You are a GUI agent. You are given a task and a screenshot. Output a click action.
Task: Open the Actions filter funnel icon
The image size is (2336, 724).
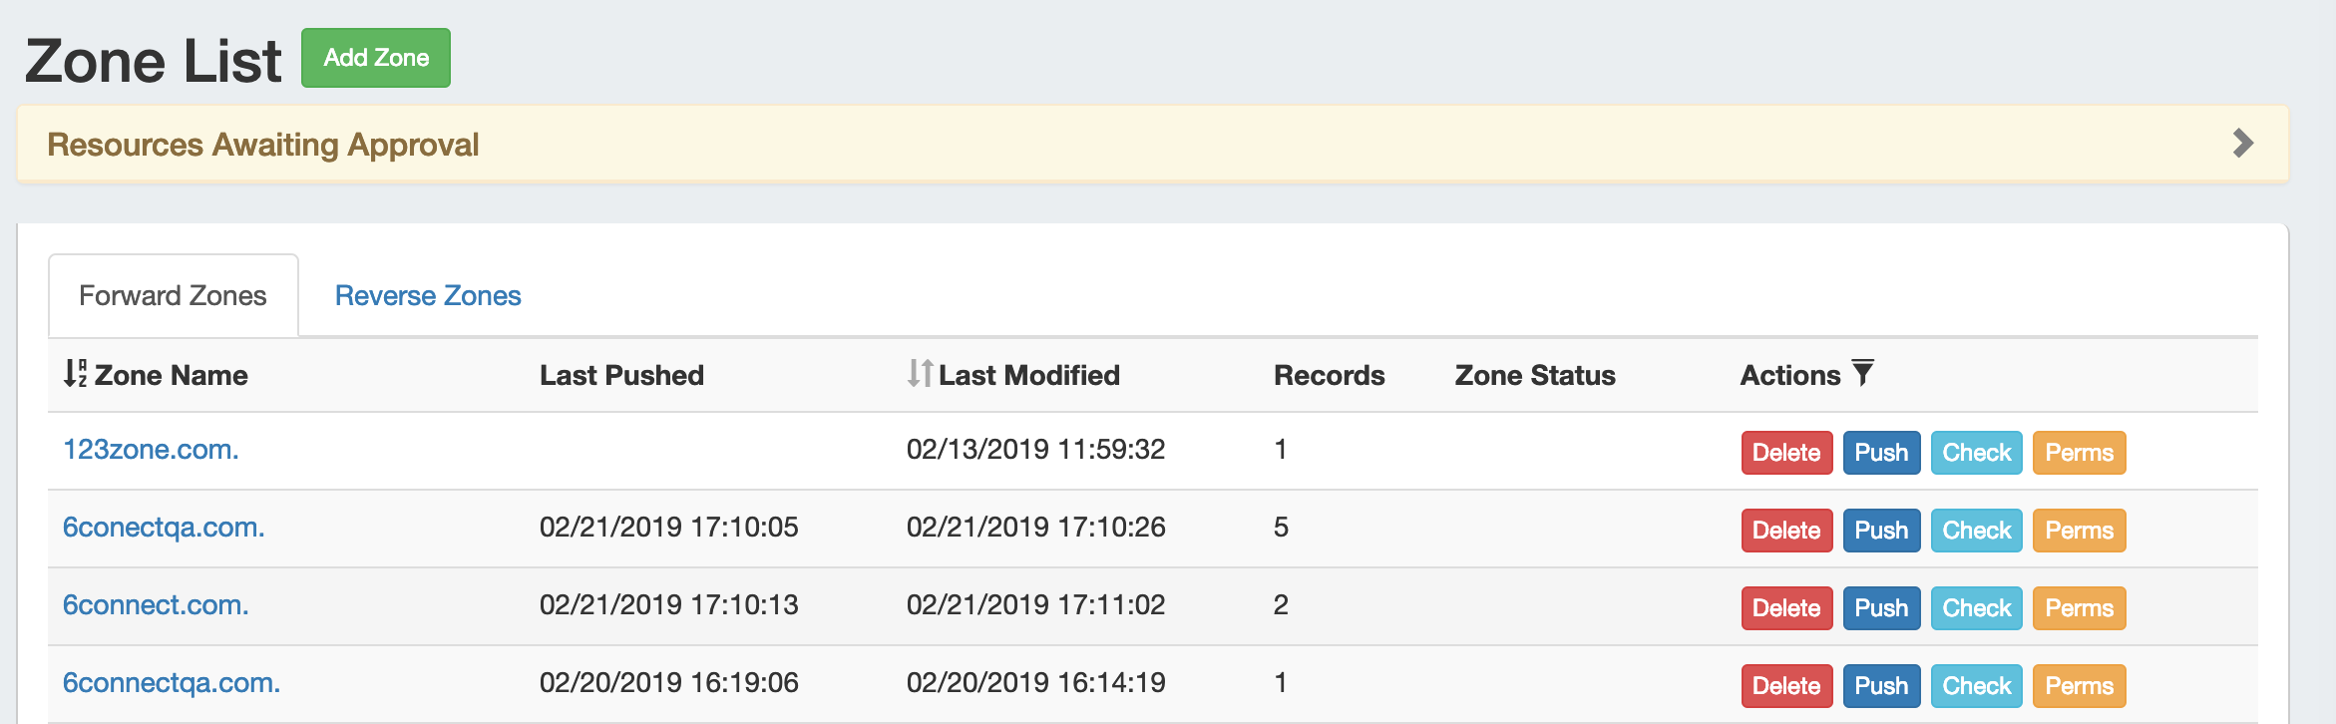click(x=1862, y=373)
